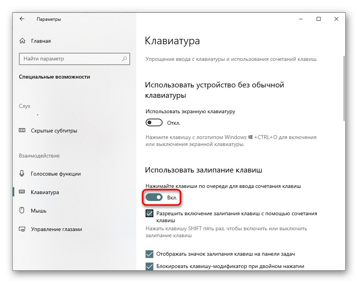
Task: Open the Мышь settings section
Action: [x=39, y=211]
